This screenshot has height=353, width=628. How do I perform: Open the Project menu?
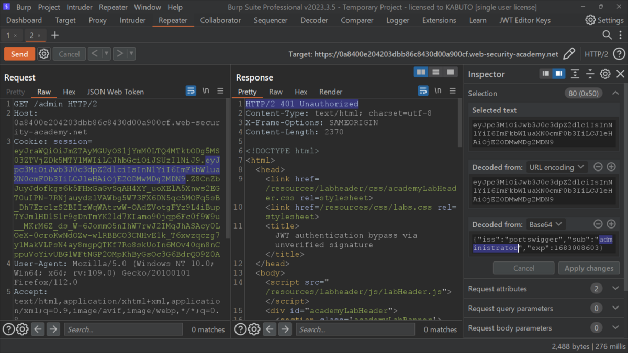click(x=49, y=7)
